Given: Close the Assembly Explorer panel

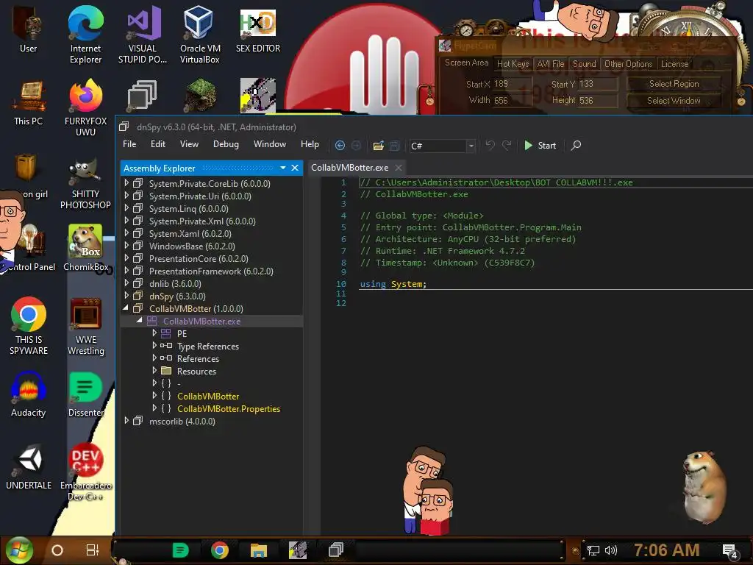Looking at the screenshot, I should 295,168.
